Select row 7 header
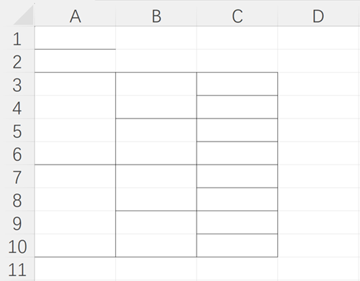The width and height of the screenshot is (360, 281). point(17,176)
